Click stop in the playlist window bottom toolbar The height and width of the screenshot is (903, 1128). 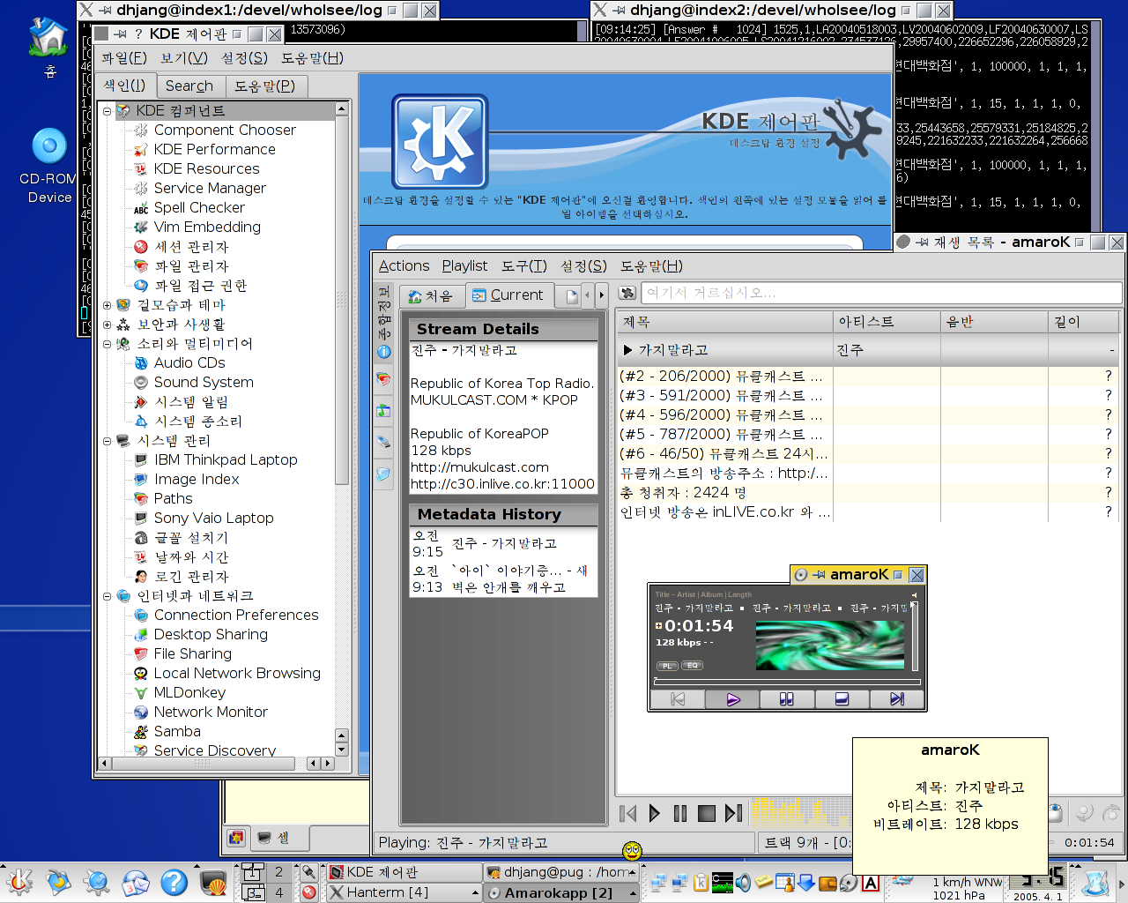point(706,813)
